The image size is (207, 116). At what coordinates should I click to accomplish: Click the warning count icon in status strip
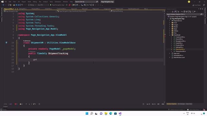tap(21, 104)
